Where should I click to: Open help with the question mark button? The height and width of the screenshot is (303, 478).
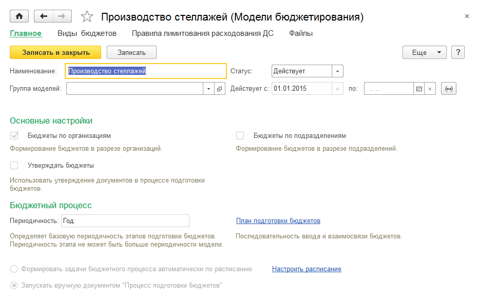(x=457, y=52)
